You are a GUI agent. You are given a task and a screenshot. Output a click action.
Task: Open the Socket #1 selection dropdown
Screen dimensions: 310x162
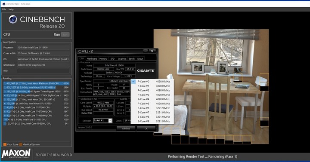pos(102,121)
